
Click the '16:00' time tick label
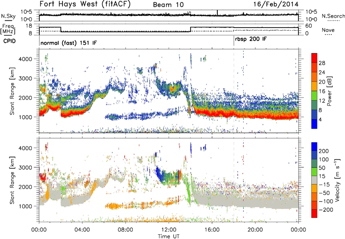coord(212,230)
